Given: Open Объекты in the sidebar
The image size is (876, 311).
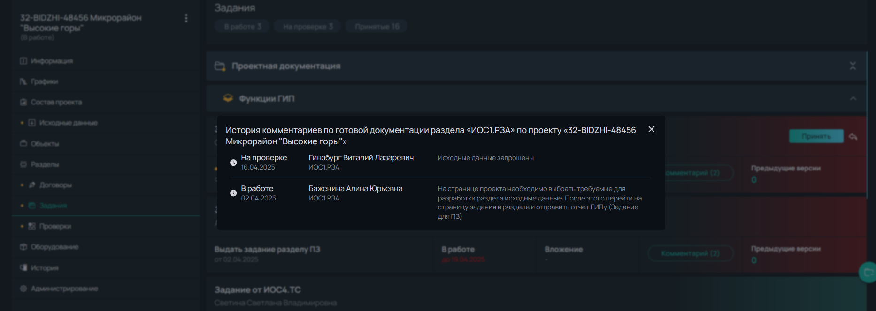Looking at the screenshot, I should 45,144.
